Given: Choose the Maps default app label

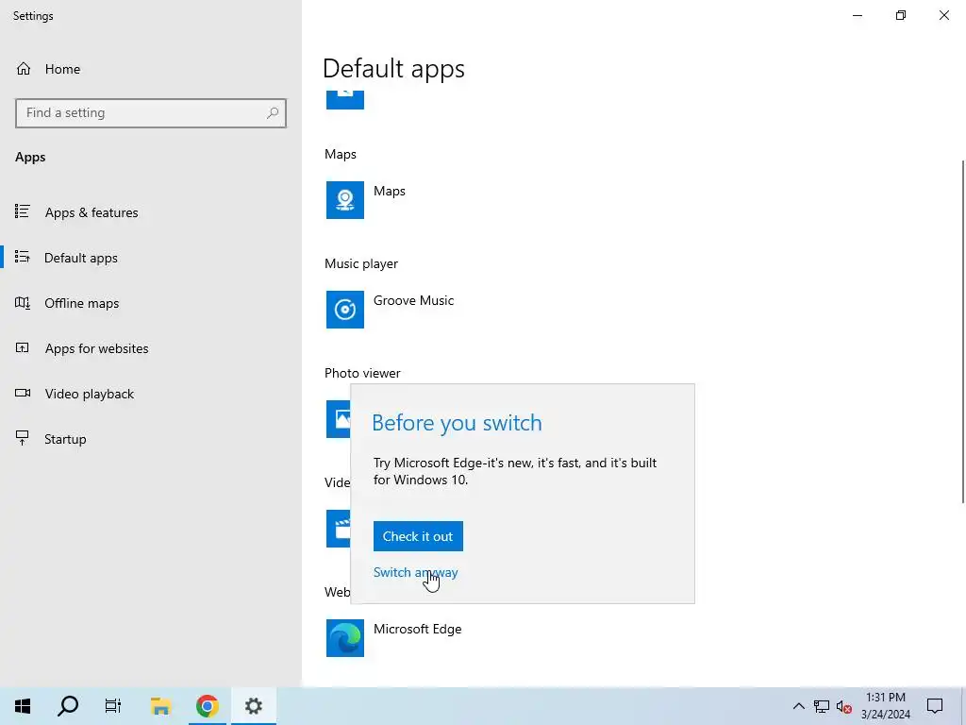Looking at the screenshot, I should click(x=390, y=191).
